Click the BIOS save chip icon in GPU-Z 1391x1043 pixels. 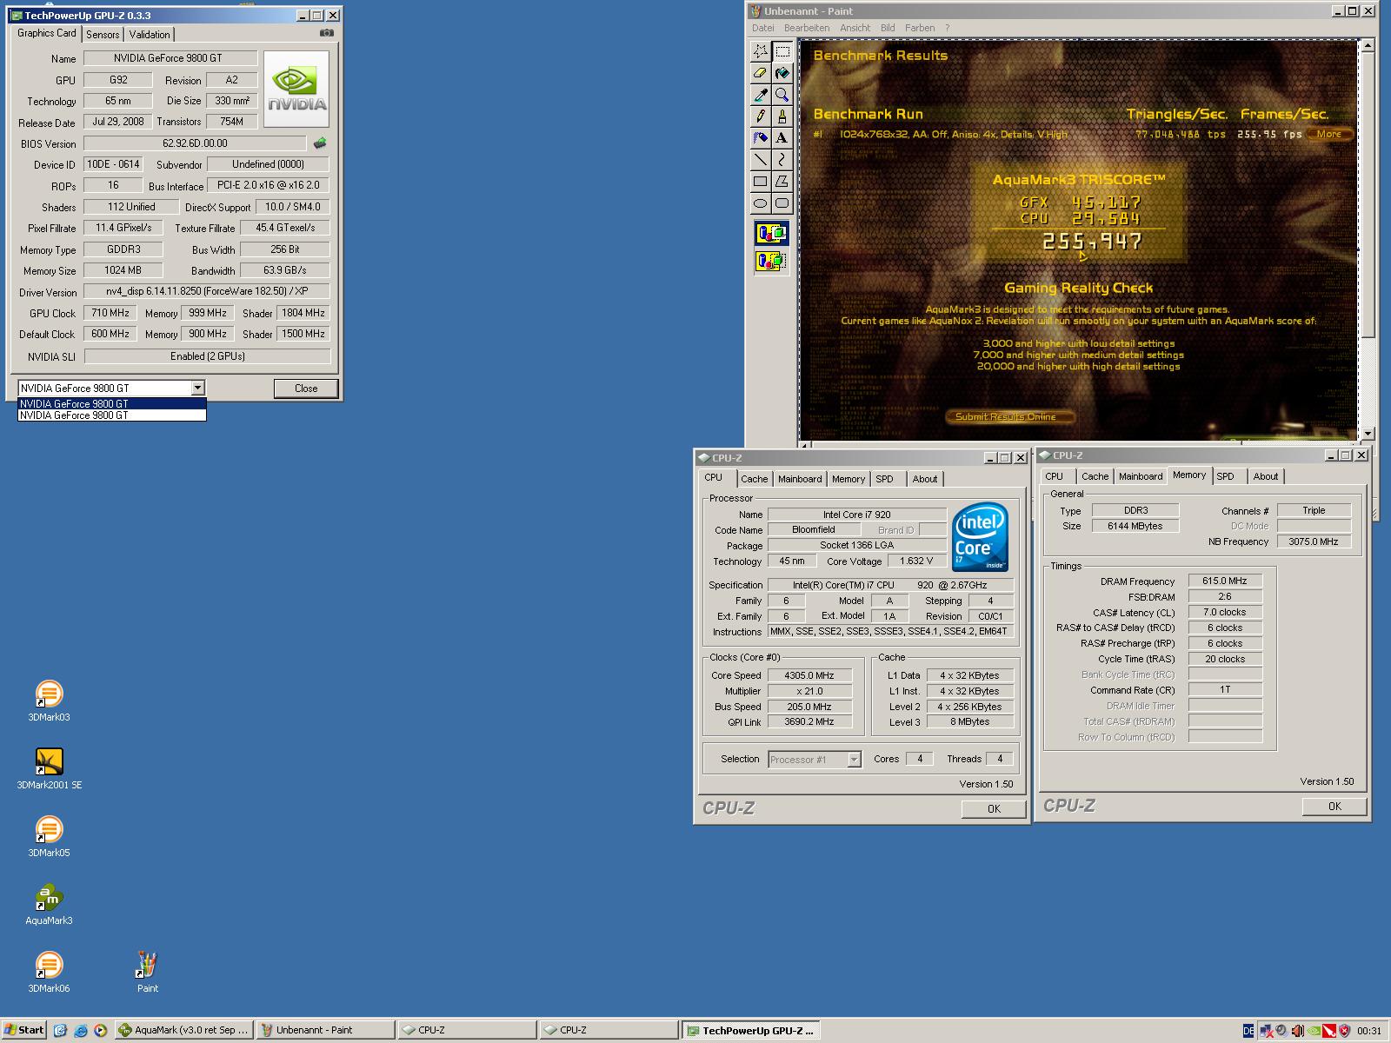click(320, 143)
